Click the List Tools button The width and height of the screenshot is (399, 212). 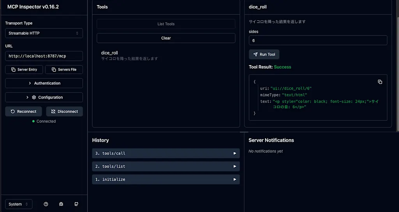(166, 24)
